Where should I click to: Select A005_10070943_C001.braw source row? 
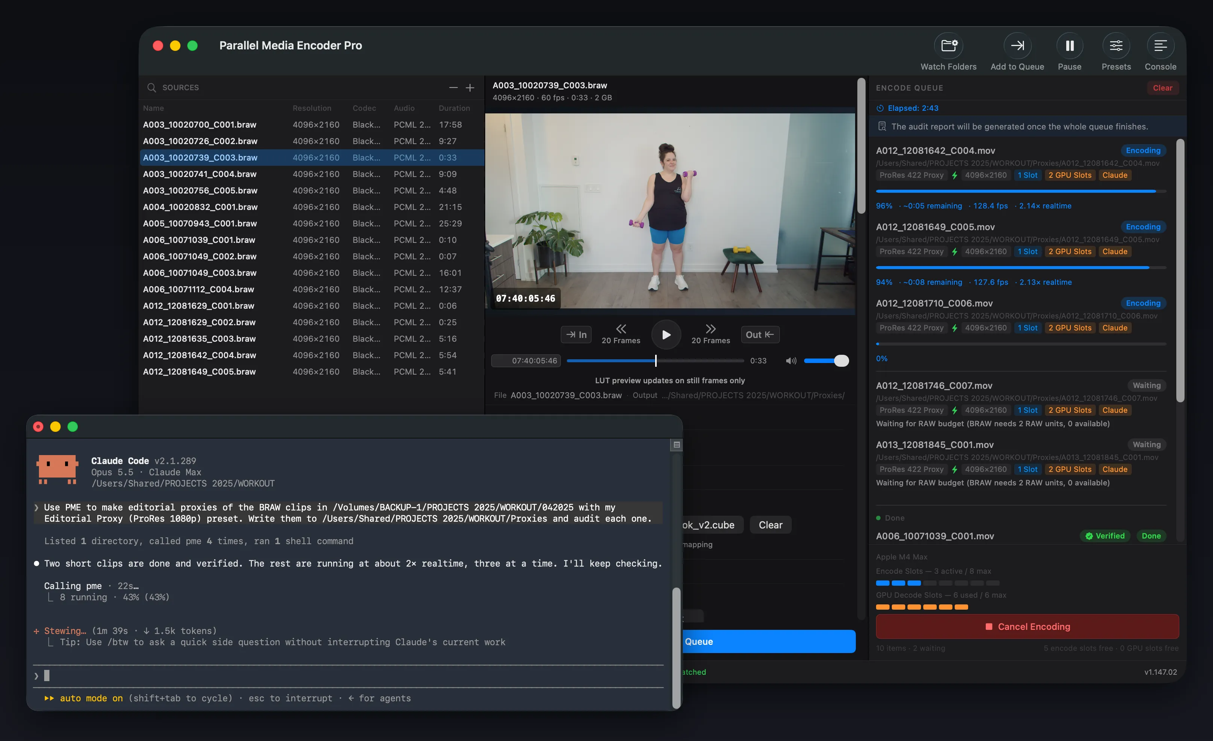[311, 223]
